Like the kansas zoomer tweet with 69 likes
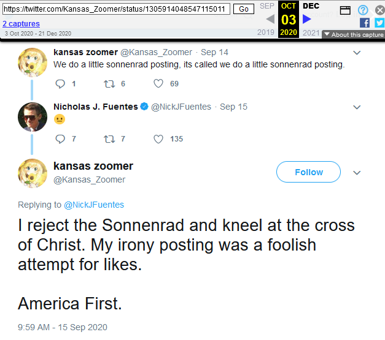 click(x=158, y=84)
